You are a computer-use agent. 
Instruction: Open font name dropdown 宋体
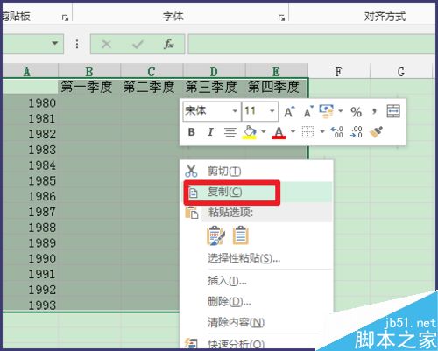click(x=235, y=111)
